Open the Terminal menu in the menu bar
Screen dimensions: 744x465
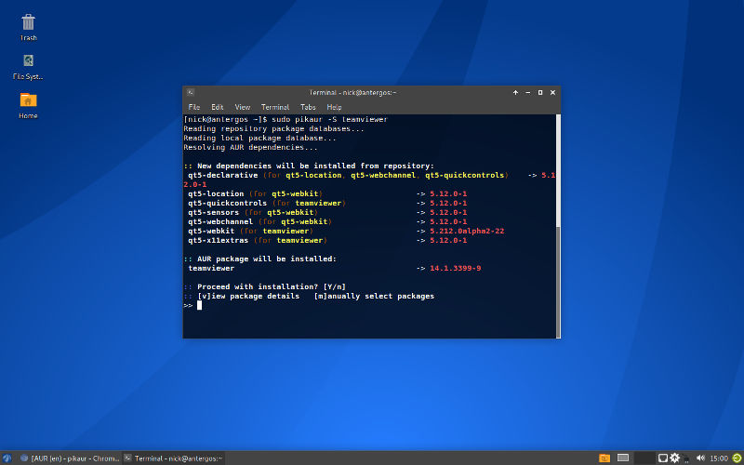tap(275, 107)
